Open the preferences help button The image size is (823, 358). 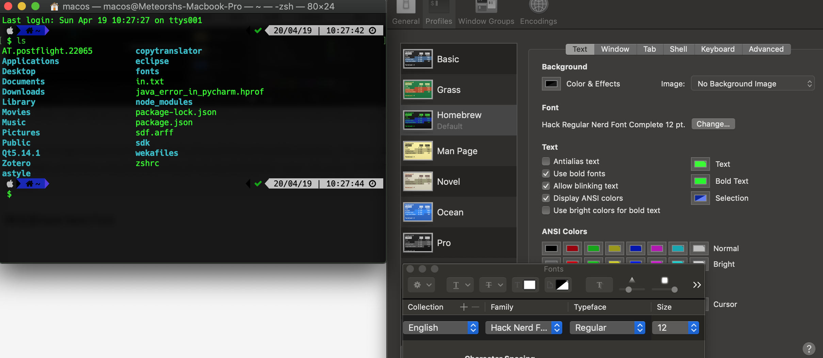(x=809, y=348)
